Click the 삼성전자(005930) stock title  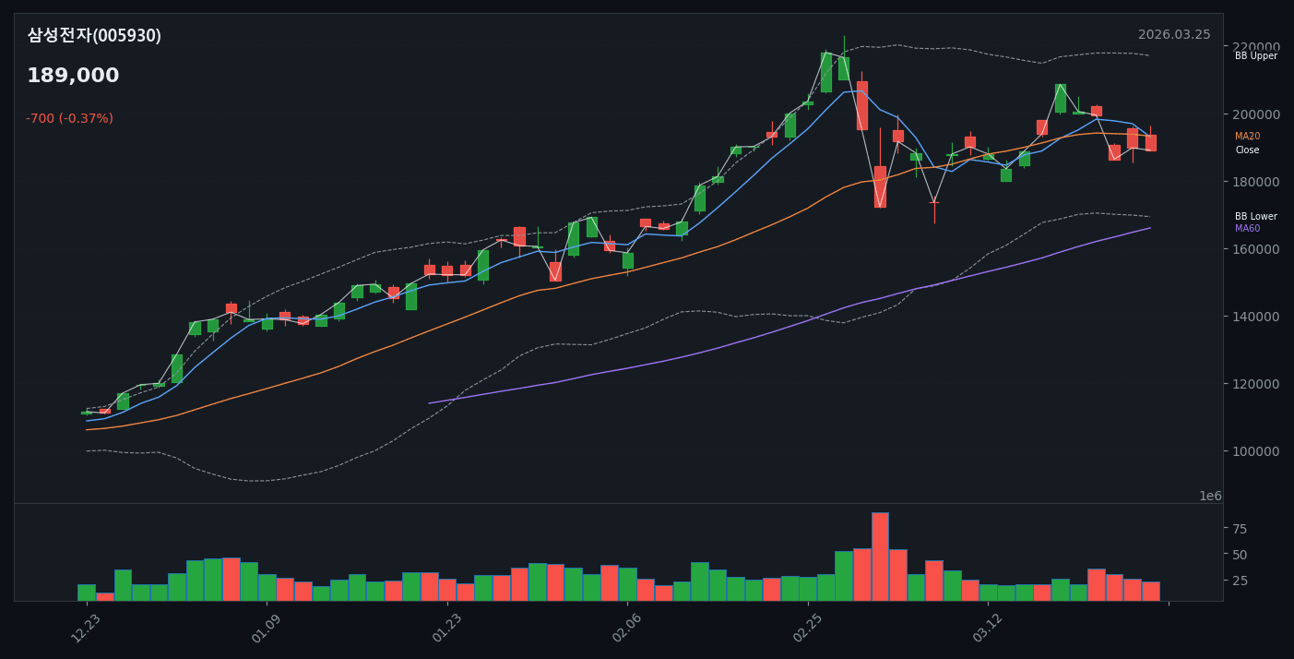(94, 36)
